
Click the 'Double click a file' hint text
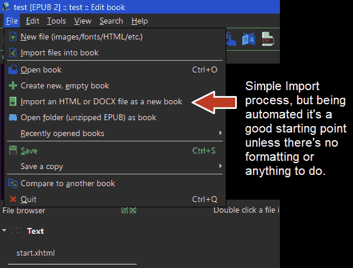tap(246, 210)
